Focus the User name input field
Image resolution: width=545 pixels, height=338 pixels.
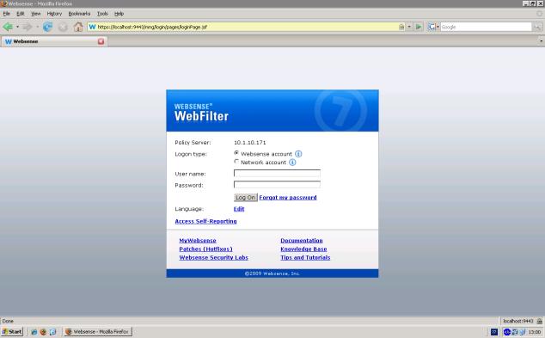click(x=277, y=173)
